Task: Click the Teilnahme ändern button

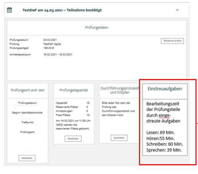Action: 172,41
